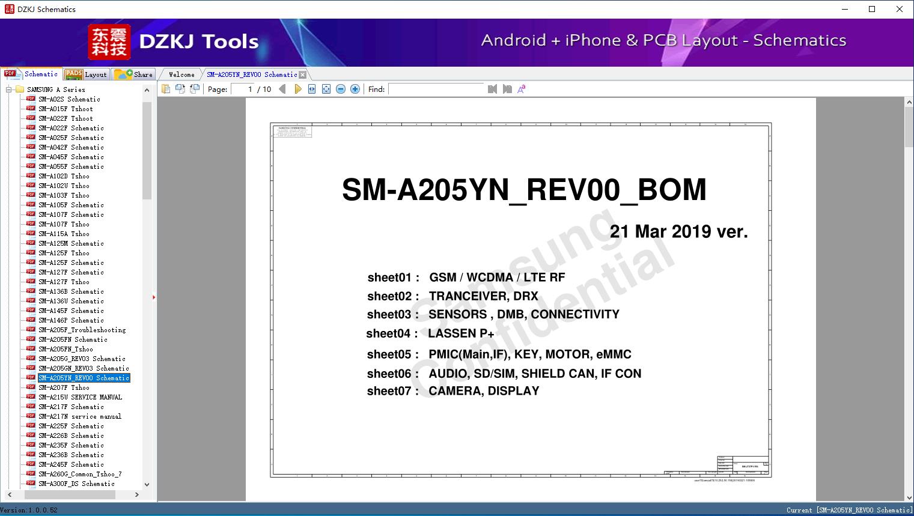Screen dimensions: 914x516
Task: Open SM-A245F Schematic in tree
Action: [x=72, y=464]
